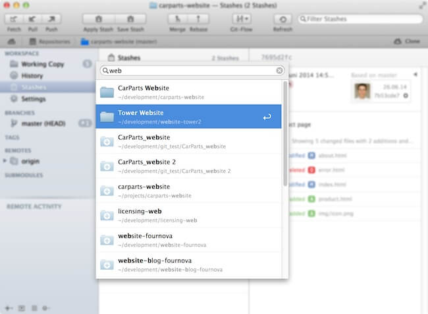Open Working Copy in sidebar

[x=42, y=64]
